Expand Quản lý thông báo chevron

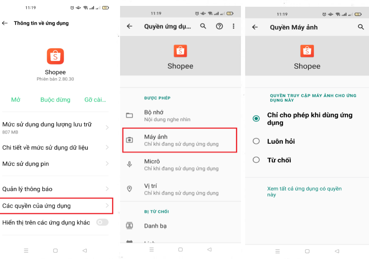(107, 189)
